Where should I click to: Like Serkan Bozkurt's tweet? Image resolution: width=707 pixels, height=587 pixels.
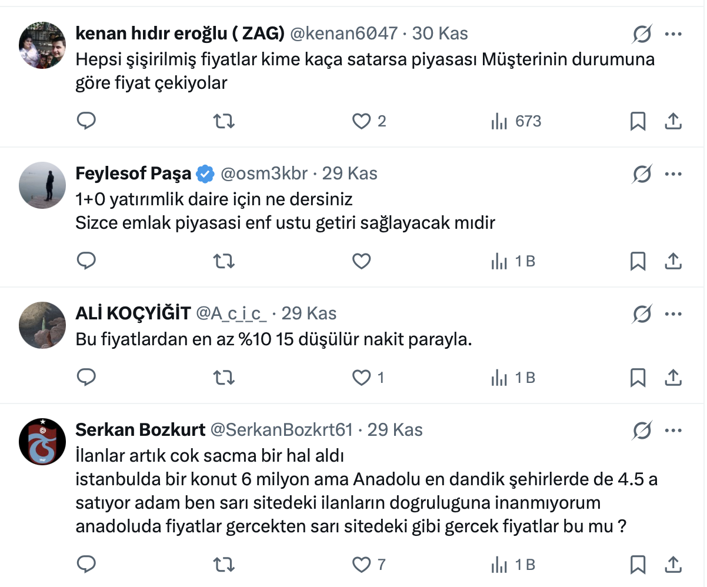click(361, 565)
